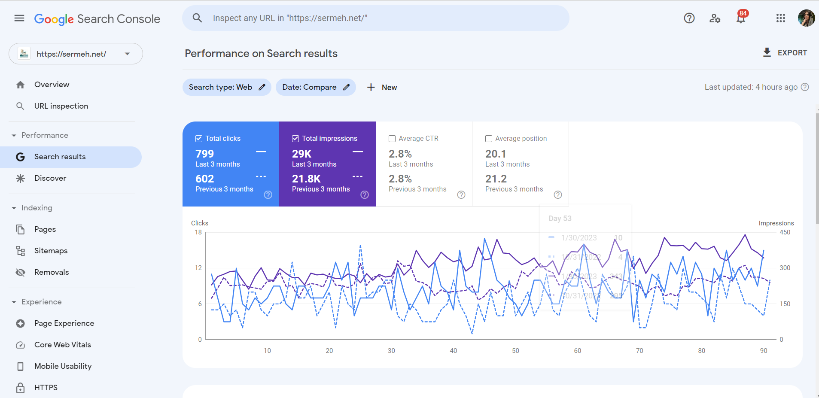Click the edit pencil on Search type chip

point(262,87)
